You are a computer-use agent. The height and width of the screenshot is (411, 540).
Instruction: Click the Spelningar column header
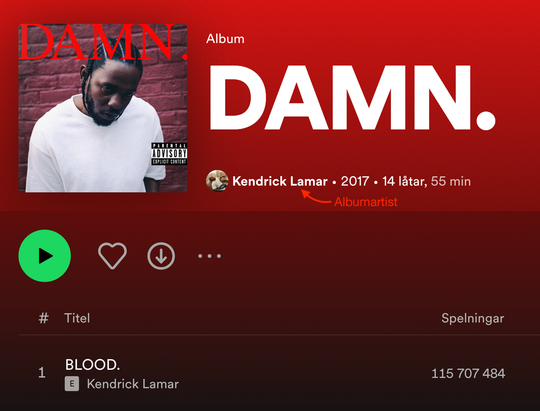[x=473, y=318]
